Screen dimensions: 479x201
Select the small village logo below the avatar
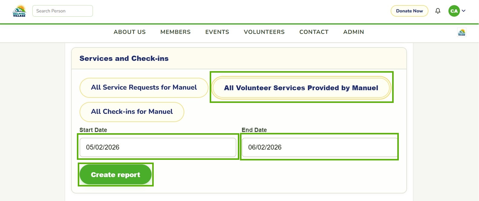pos(462,32)
